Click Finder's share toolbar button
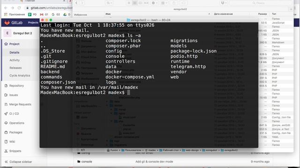The width and height of the screenshot is (300, 168). coord(174,3)
